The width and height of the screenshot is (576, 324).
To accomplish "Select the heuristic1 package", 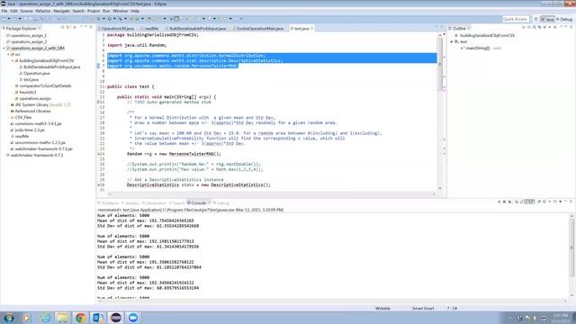I will pos(28,92).
